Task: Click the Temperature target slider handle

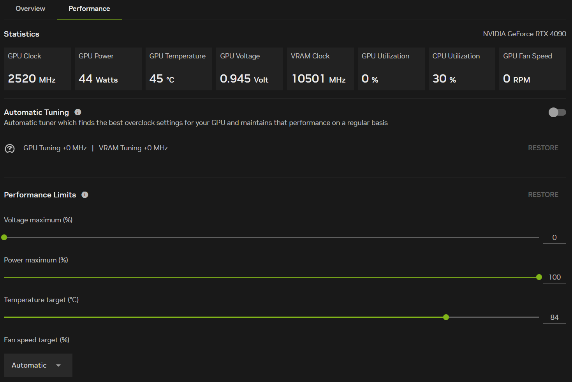Action: (446, 317)
